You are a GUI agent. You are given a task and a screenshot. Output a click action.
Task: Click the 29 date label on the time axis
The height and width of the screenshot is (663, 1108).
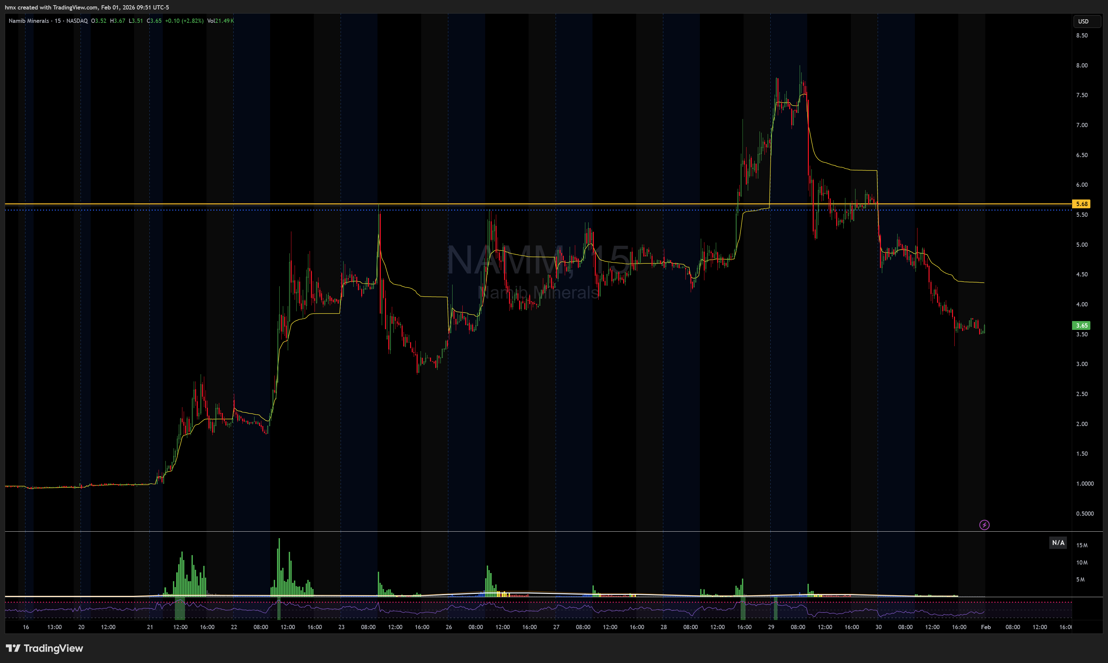pos(771,627)
